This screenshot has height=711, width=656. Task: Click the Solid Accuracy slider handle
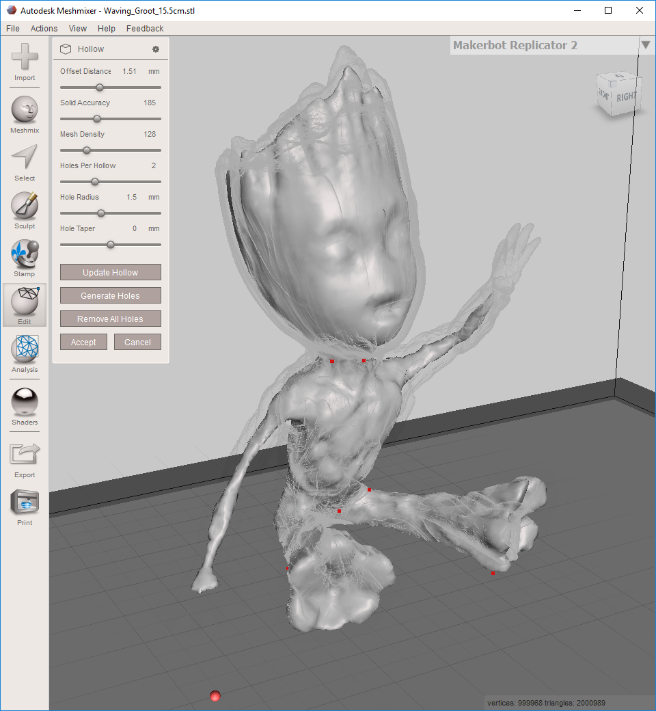click(97, 119)
